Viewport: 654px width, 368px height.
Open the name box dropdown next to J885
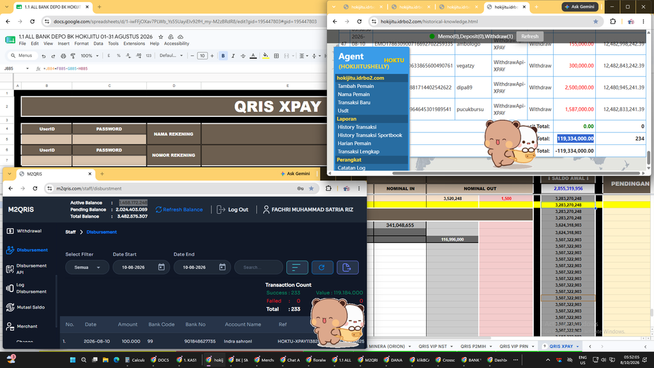tap(27, 68)
